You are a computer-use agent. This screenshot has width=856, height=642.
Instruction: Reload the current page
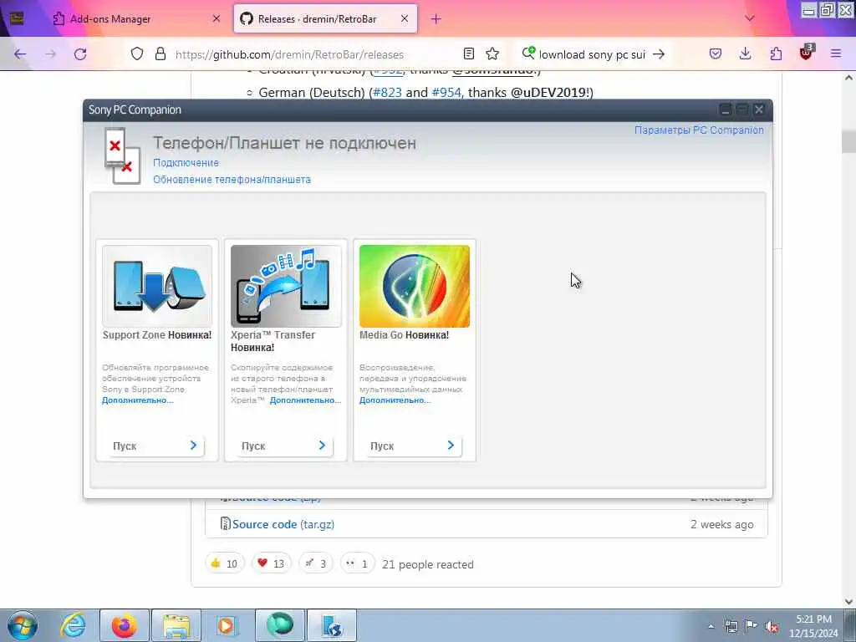click(80, 54)
